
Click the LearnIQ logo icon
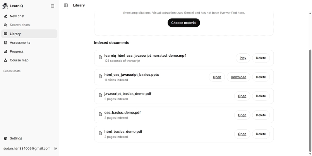pos(5,6)
